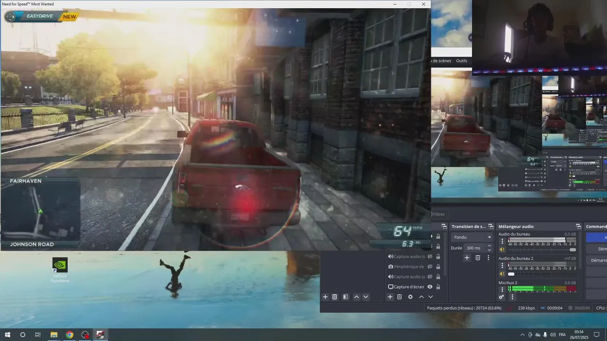The width and height of the screenshot is (607, 341).
Task: Open the EasyDrive icon in game
Action: click(10, 17)
